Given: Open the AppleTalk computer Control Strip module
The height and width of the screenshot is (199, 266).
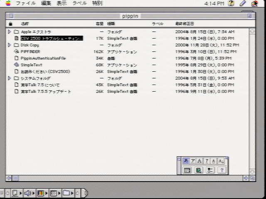Looking at the screenshot, I should tap(15, 193).
